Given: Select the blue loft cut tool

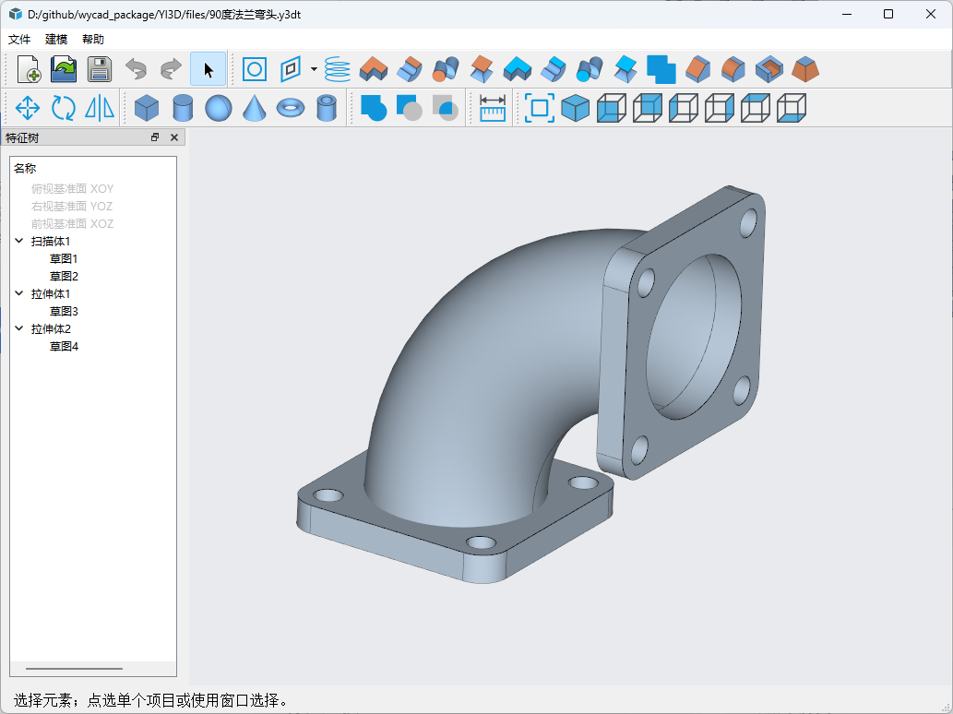Looking at the screenshot, I should pos(625,69).
